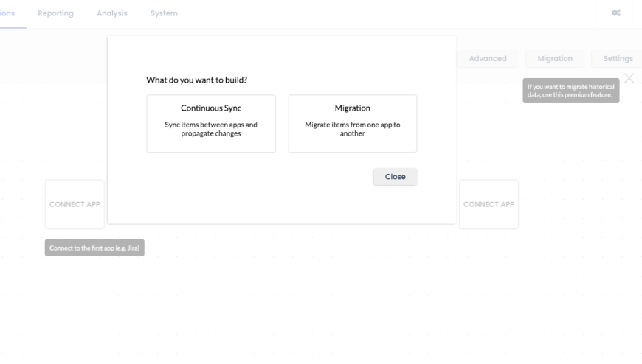Screen dimensions: 642x364
Task: Open the Migration toolbar button
Action: [555, 59]
